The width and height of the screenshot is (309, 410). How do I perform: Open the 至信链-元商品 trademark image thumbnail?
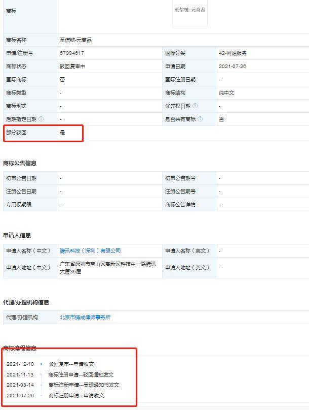tap(190, 14)
